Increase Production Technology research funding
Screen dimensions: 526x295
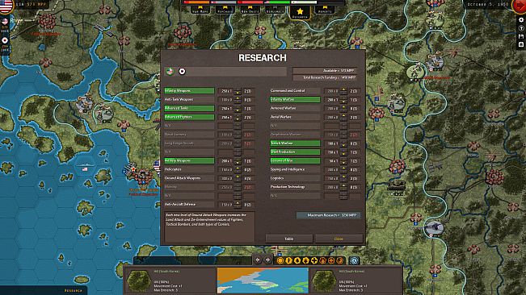343,185
